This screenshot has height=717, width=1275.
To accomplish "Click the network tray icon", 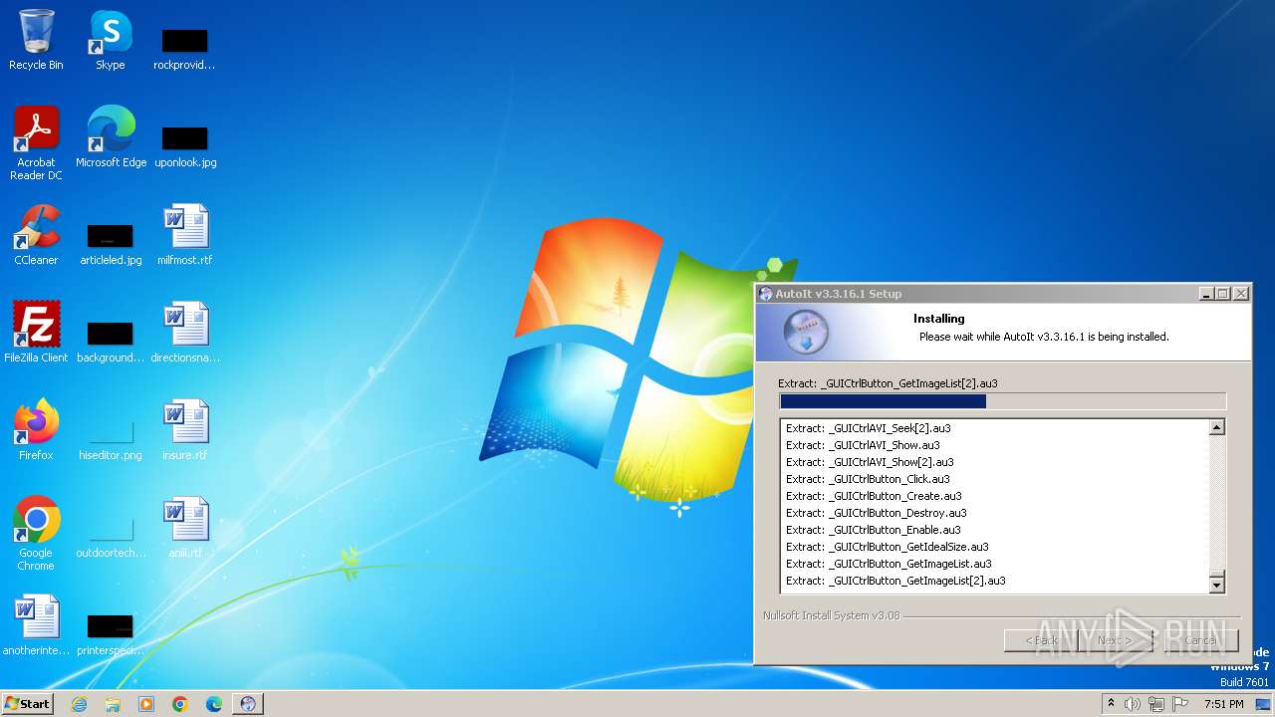I will click(x=1156, y=704).
